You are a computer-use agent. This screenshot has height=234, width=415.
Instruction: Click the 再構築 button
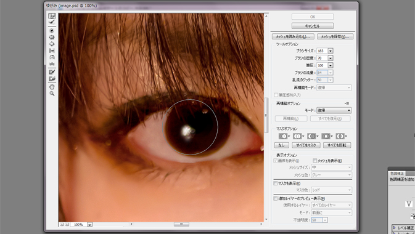291,118
